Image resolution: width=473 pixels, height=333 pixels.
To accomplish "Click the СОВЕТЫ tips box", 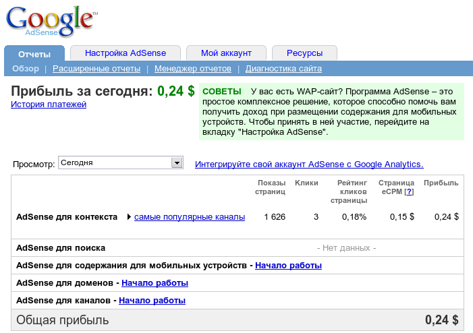I will pyautogui.click(x=331, y=112).
